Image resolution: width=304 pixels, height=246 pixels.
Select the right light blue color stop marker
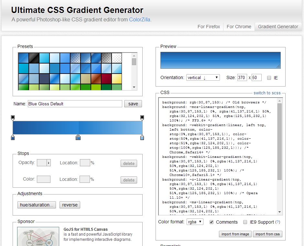point(142,137)
